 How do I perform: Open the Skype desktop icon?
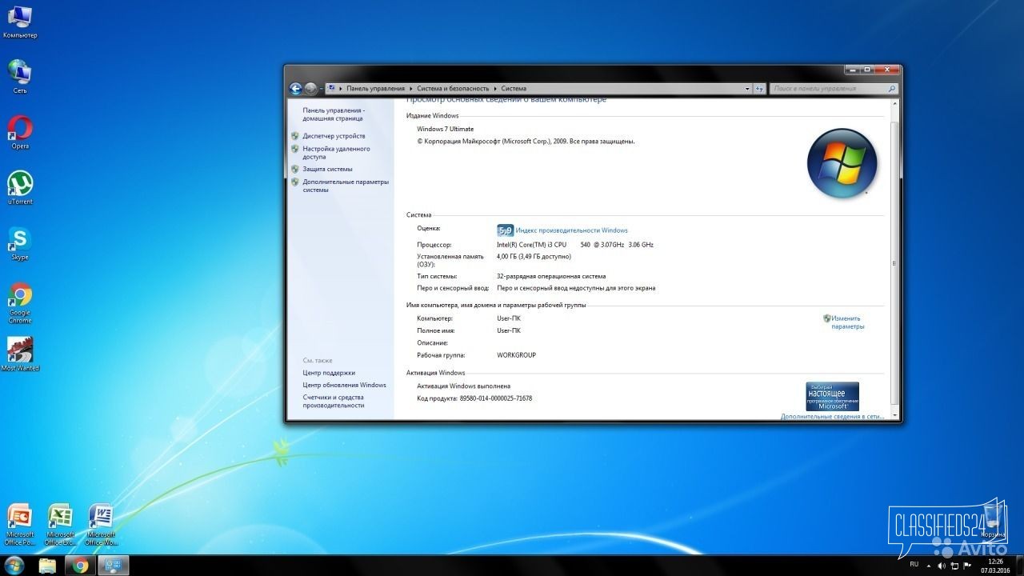tap(20, 243)
